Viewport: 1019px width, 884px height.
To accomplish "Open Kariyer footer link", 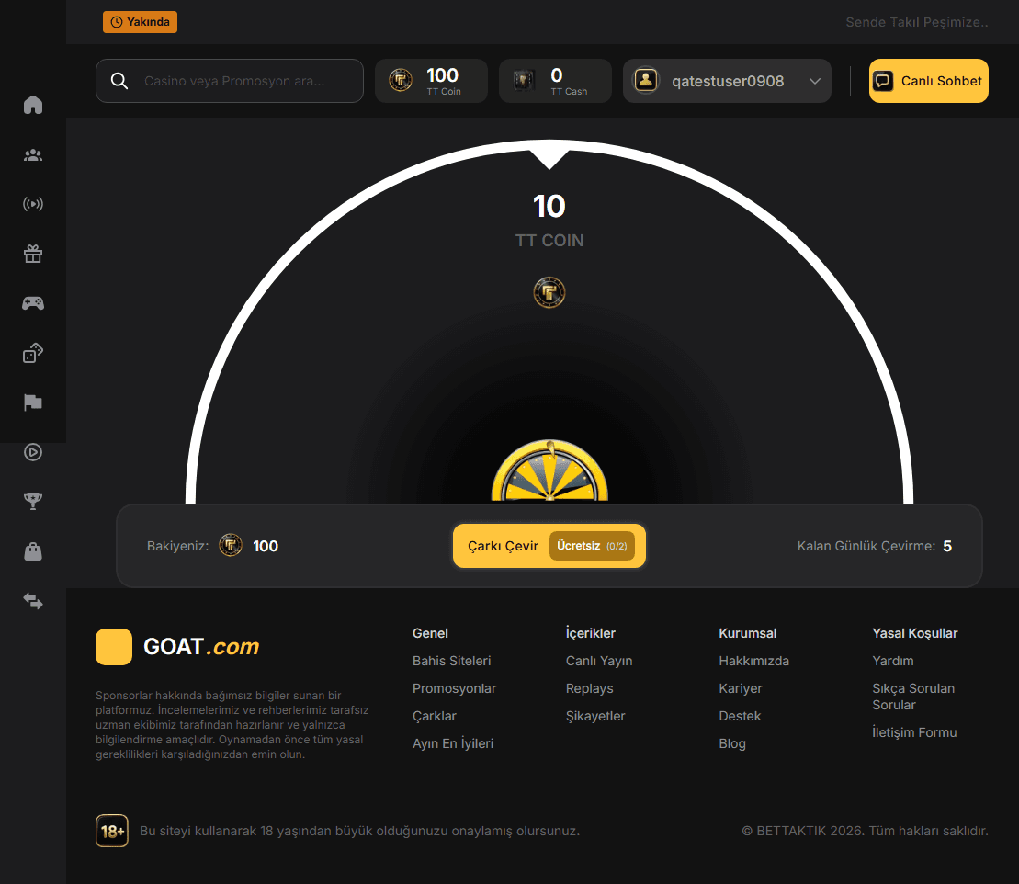I will pos(741,688).
